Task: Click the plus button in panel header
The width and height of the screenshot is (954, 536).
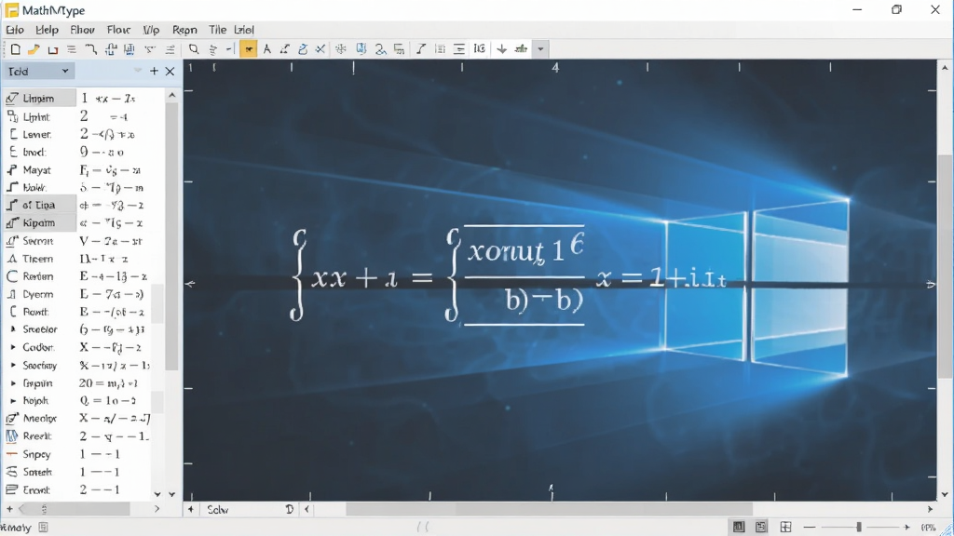Action: point(154,71)
